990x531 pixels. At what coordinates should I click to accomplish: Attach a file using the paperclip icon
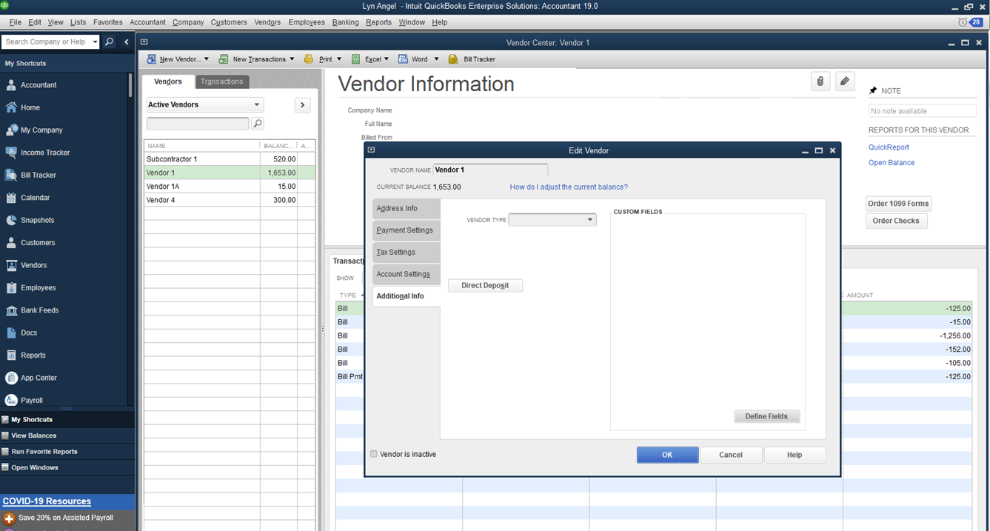(820, 81)
